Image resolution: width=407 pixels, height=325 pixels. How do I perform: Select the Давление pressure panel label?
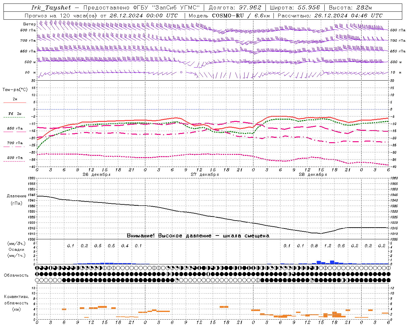17,196
